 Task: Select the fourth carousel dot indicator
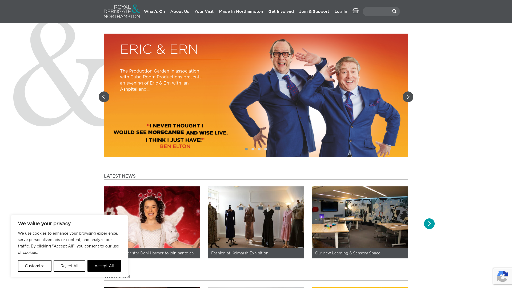pos(266,149)
